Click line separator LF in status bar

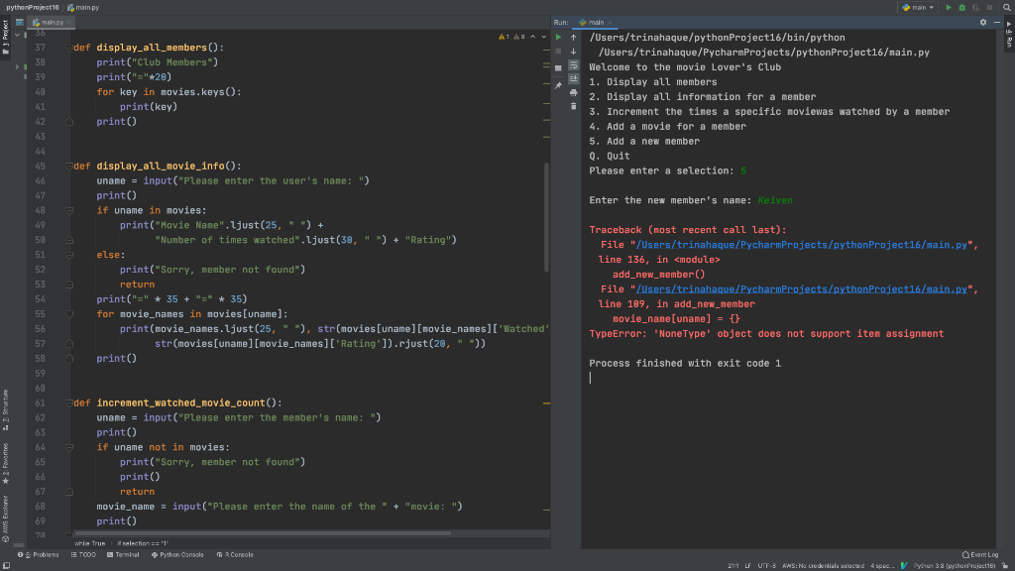[x=747, y=566]
